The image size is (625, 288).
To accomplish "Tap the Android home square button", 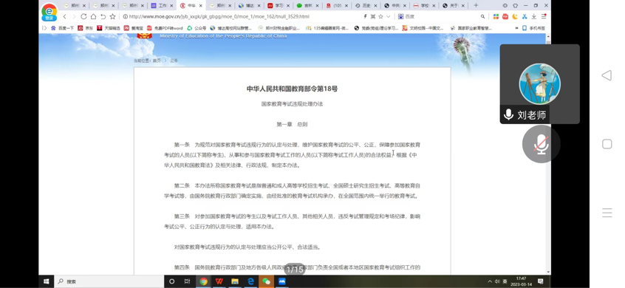I will tap(607, 144).
